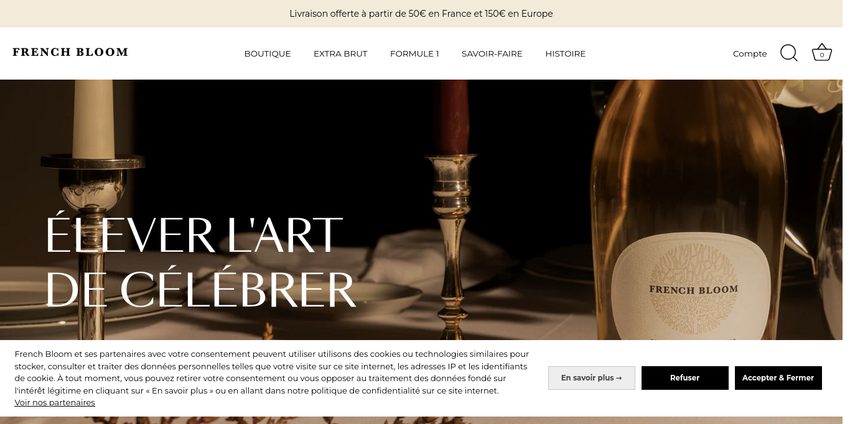Open the Boutique menu item
This screenshot has width=850, height=424.
pos(268,54)
